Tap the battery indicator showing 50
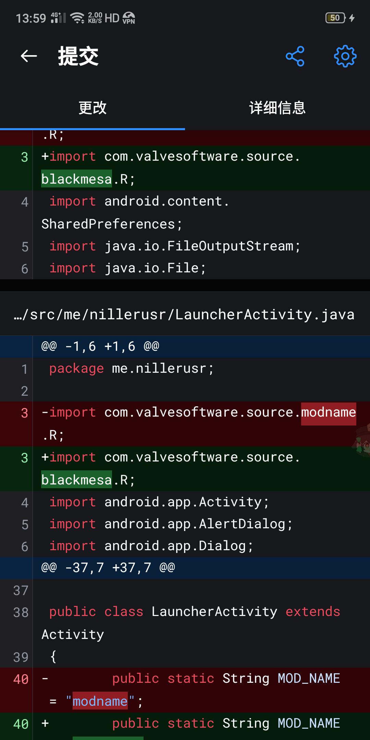370x740 pixels. click(x=335, y=18)
